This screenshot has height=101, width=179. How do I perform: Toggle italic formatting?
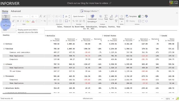(21, 21)
